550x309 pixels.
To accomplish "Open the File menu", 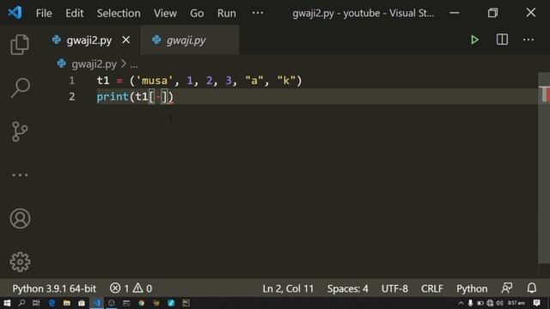I will tap(44, 14).
